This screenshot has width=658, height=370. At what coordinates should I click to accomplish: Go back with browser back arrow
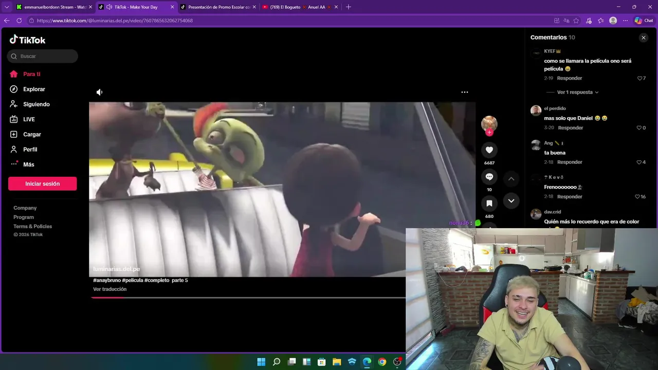tap(7, 21)
